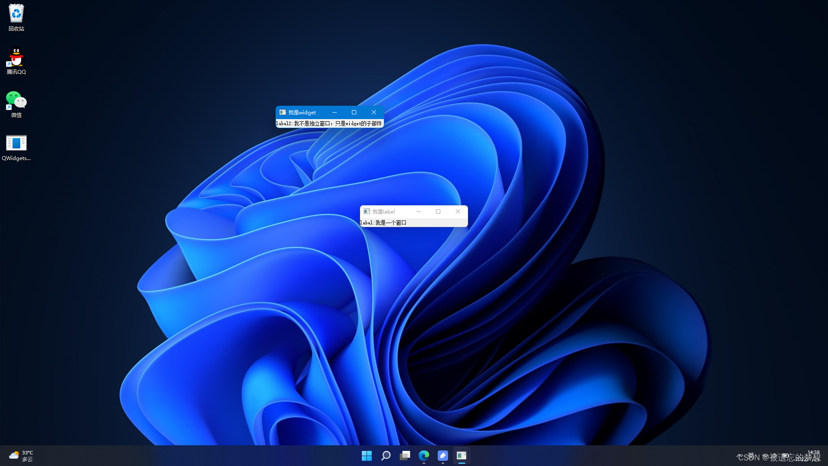Close the 我是label window
The width and height of the screenshot is (828, 466).
pos(458,211)
